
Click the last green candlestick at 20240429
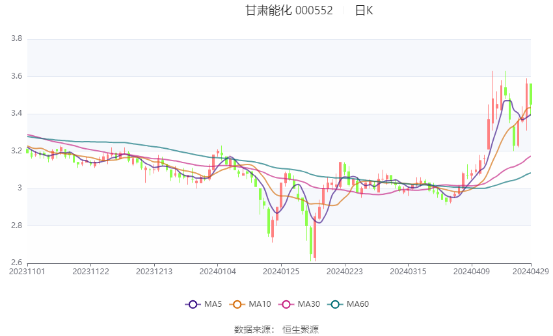(531, 94)
